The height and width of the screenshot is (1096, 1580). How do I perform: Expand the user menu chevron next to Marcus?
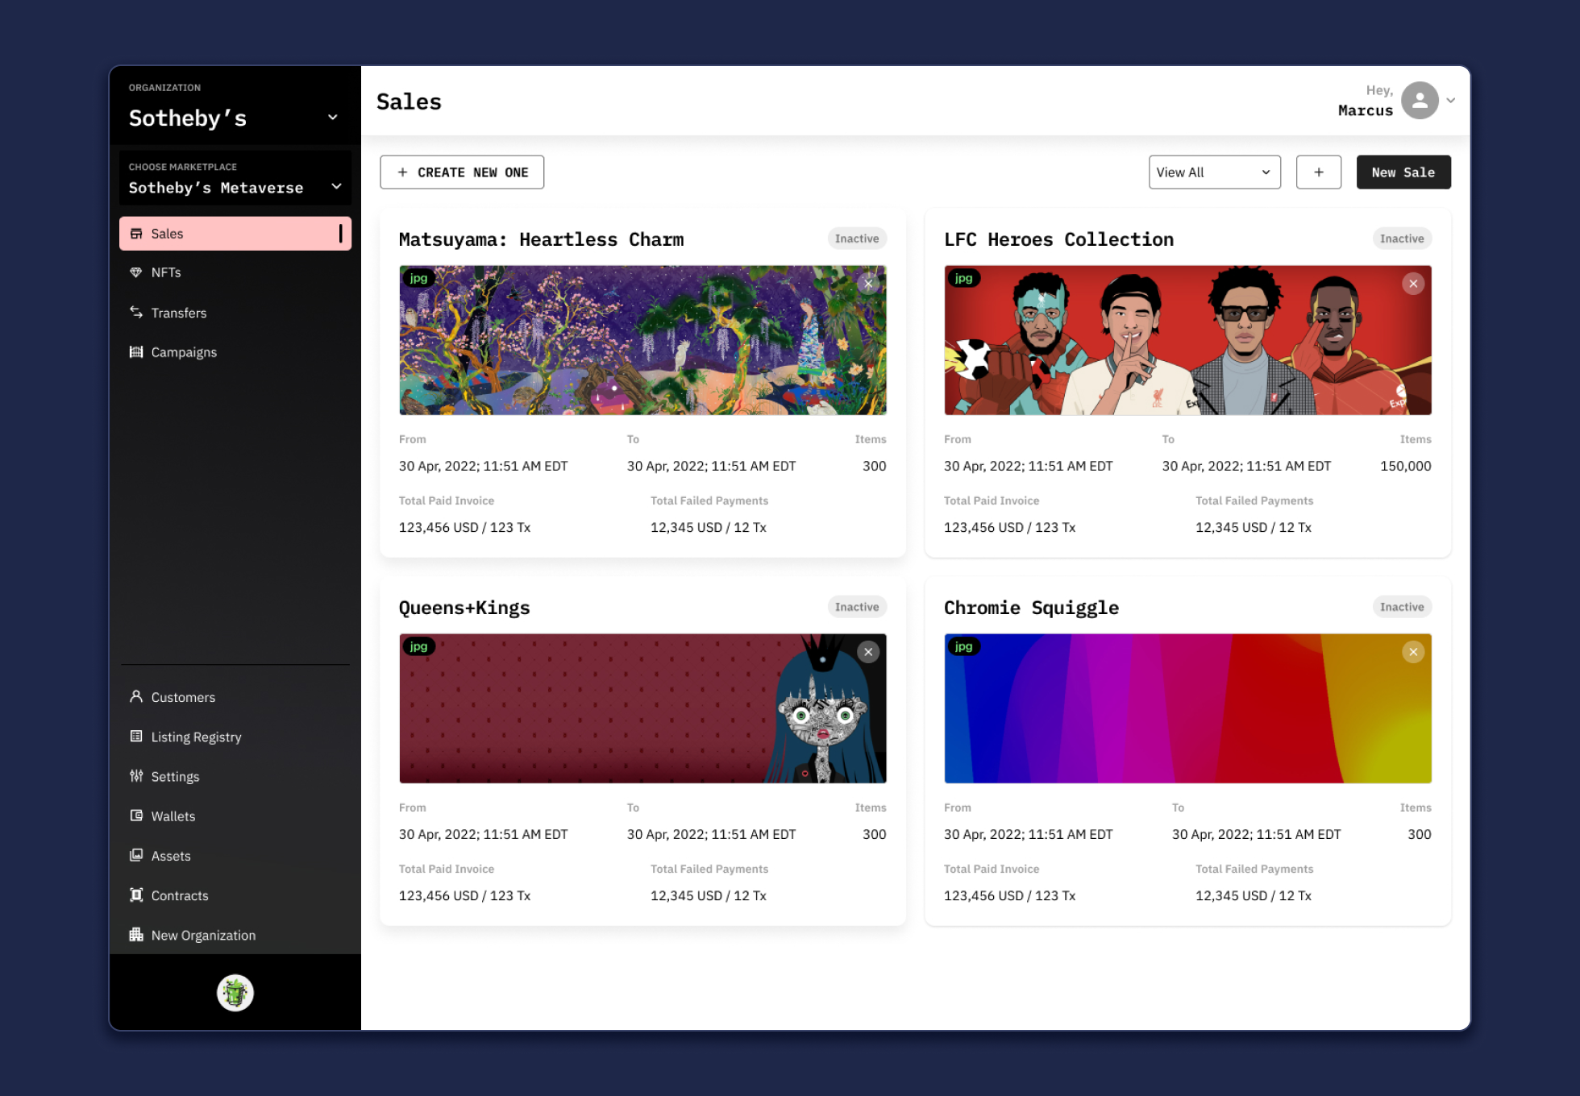tap(1451, 101)
